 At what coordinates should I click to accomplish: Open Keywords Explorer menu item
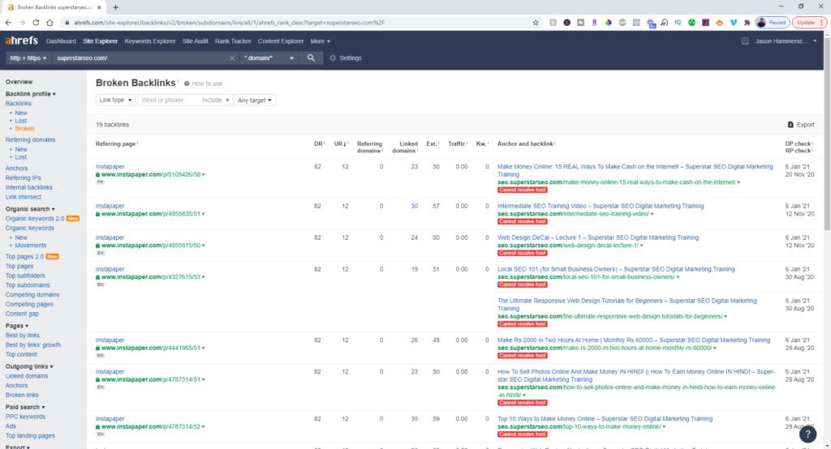tap(150, 41)
